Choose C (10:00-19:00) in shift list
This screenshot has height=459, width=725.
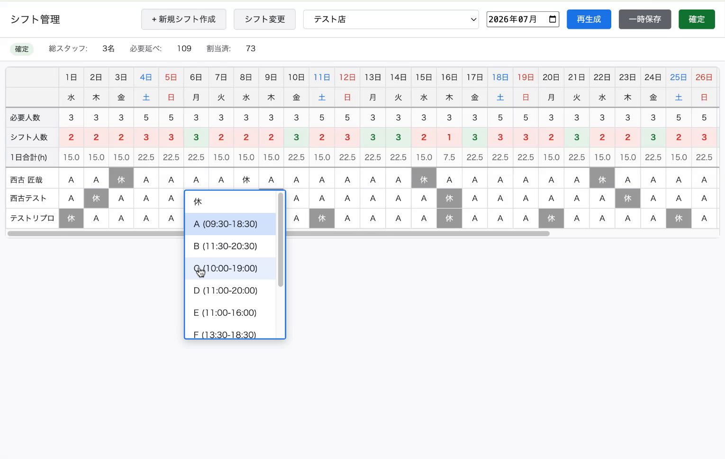pyautogui.click(x=230, y=268)
